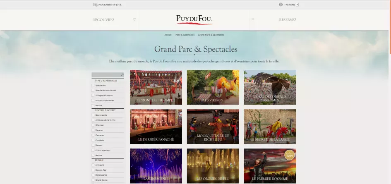391x184 pixels.
Task: Open the Découvrez menu
Action: pyautogui.click(x=103, y=20)
